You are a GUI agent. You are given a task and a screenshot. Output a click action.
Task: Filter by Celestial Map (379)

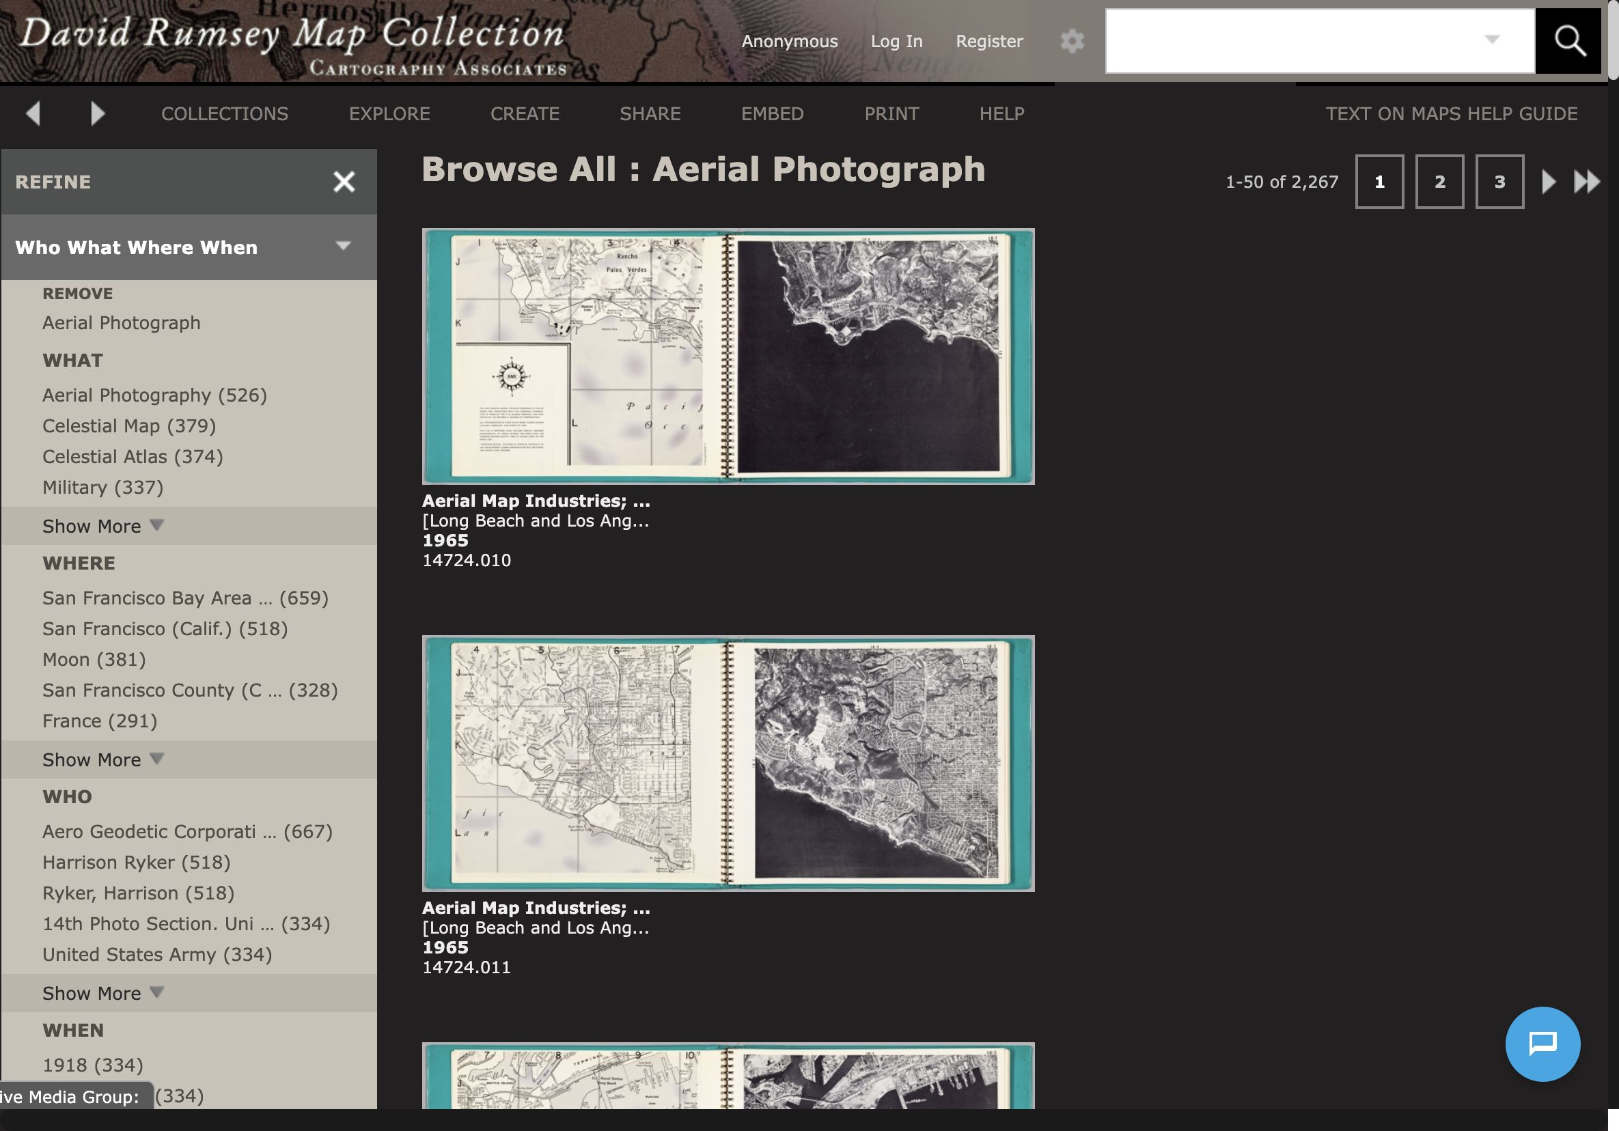pos(129,426)
